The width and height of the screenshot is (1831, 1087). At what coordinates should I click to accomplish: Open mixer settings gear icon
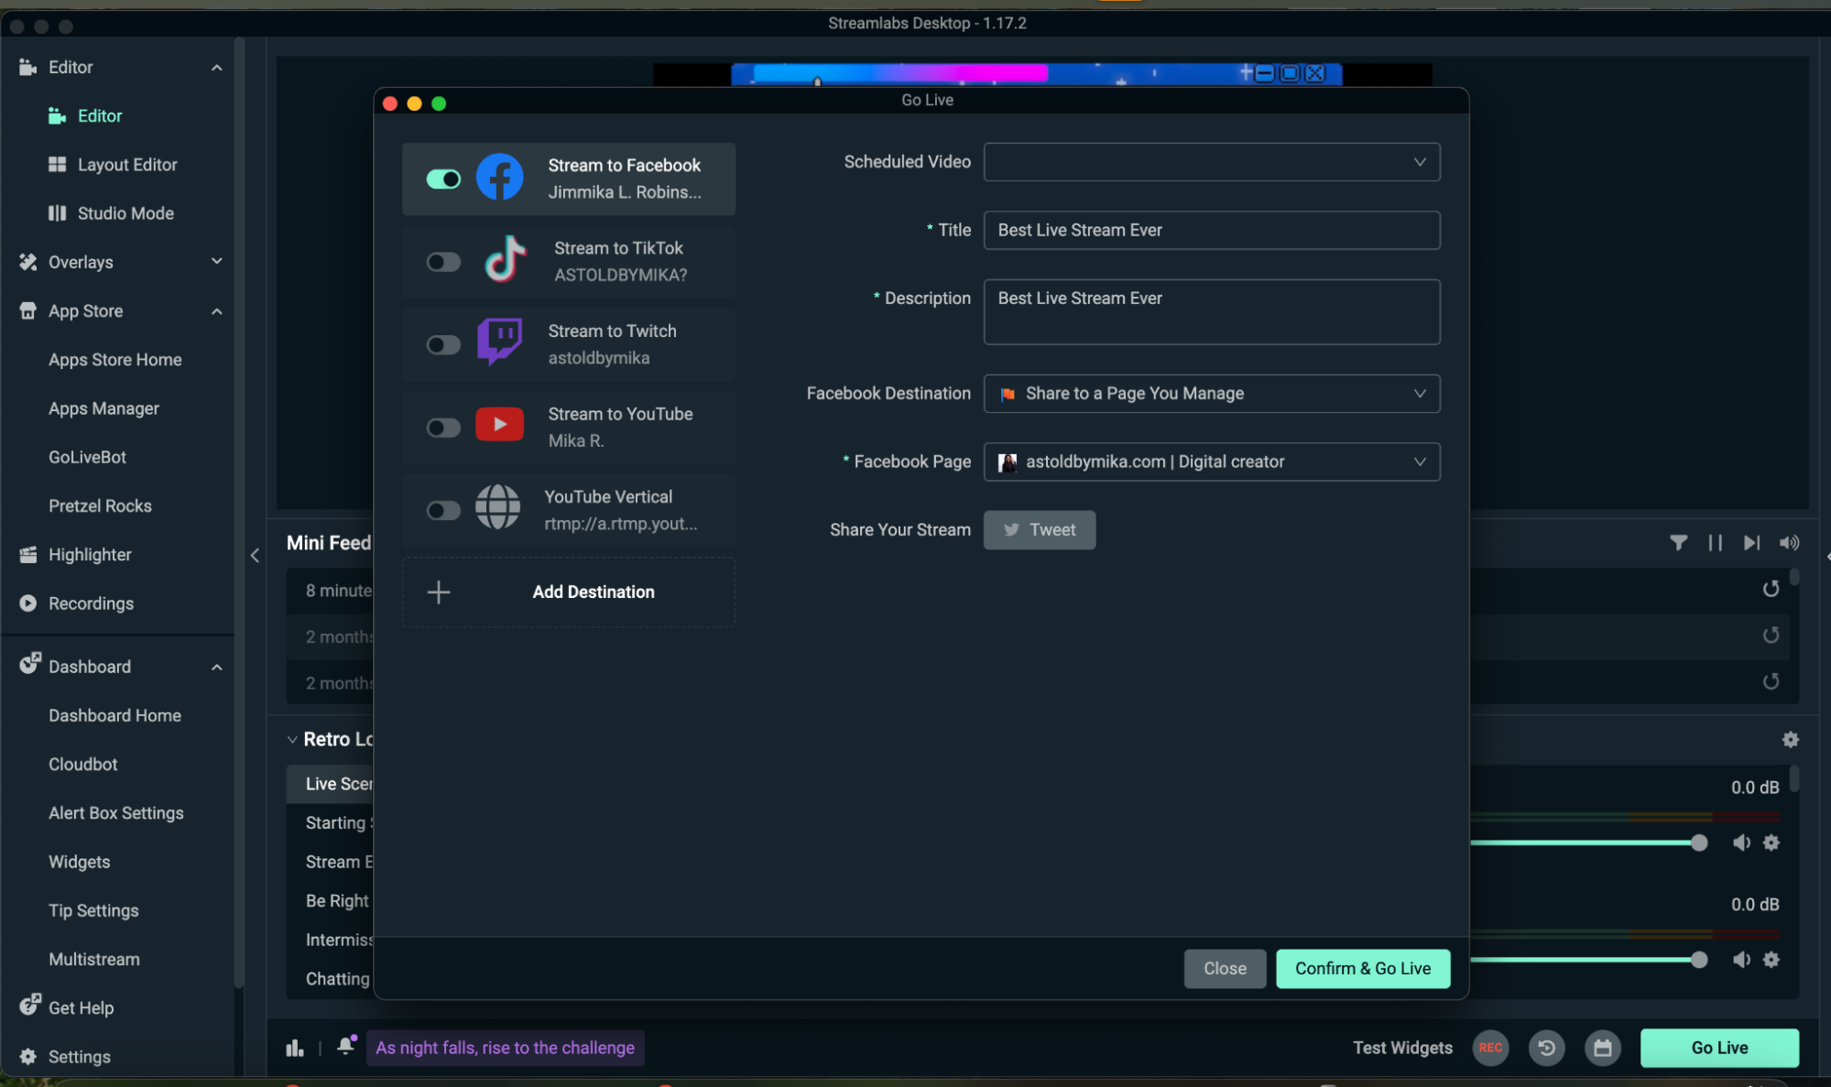click(1790, 739)
